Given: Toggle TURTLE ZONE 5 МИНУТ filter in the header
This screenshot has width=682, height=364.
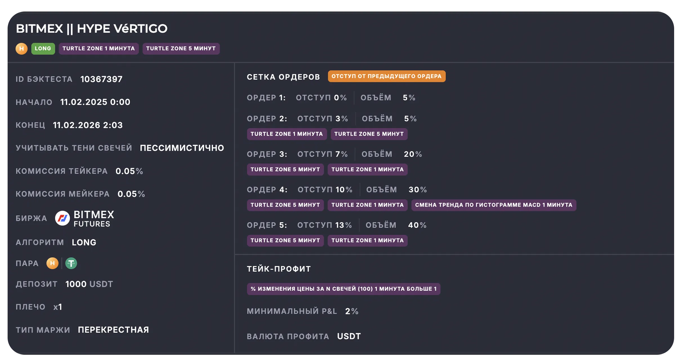Looking at the screenshot, I should (181, 48).
